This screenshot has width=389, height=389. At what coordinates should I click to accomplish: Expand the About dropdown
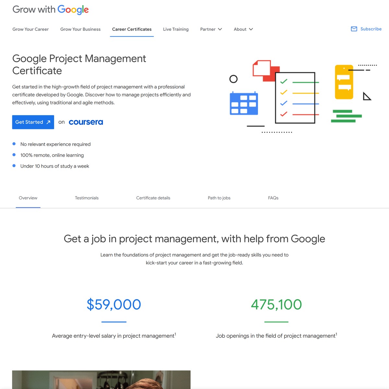(243, 29)
